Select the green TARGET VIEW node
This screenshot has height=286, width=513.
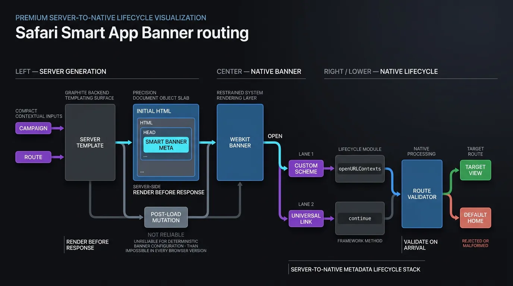tap(475, 170)
